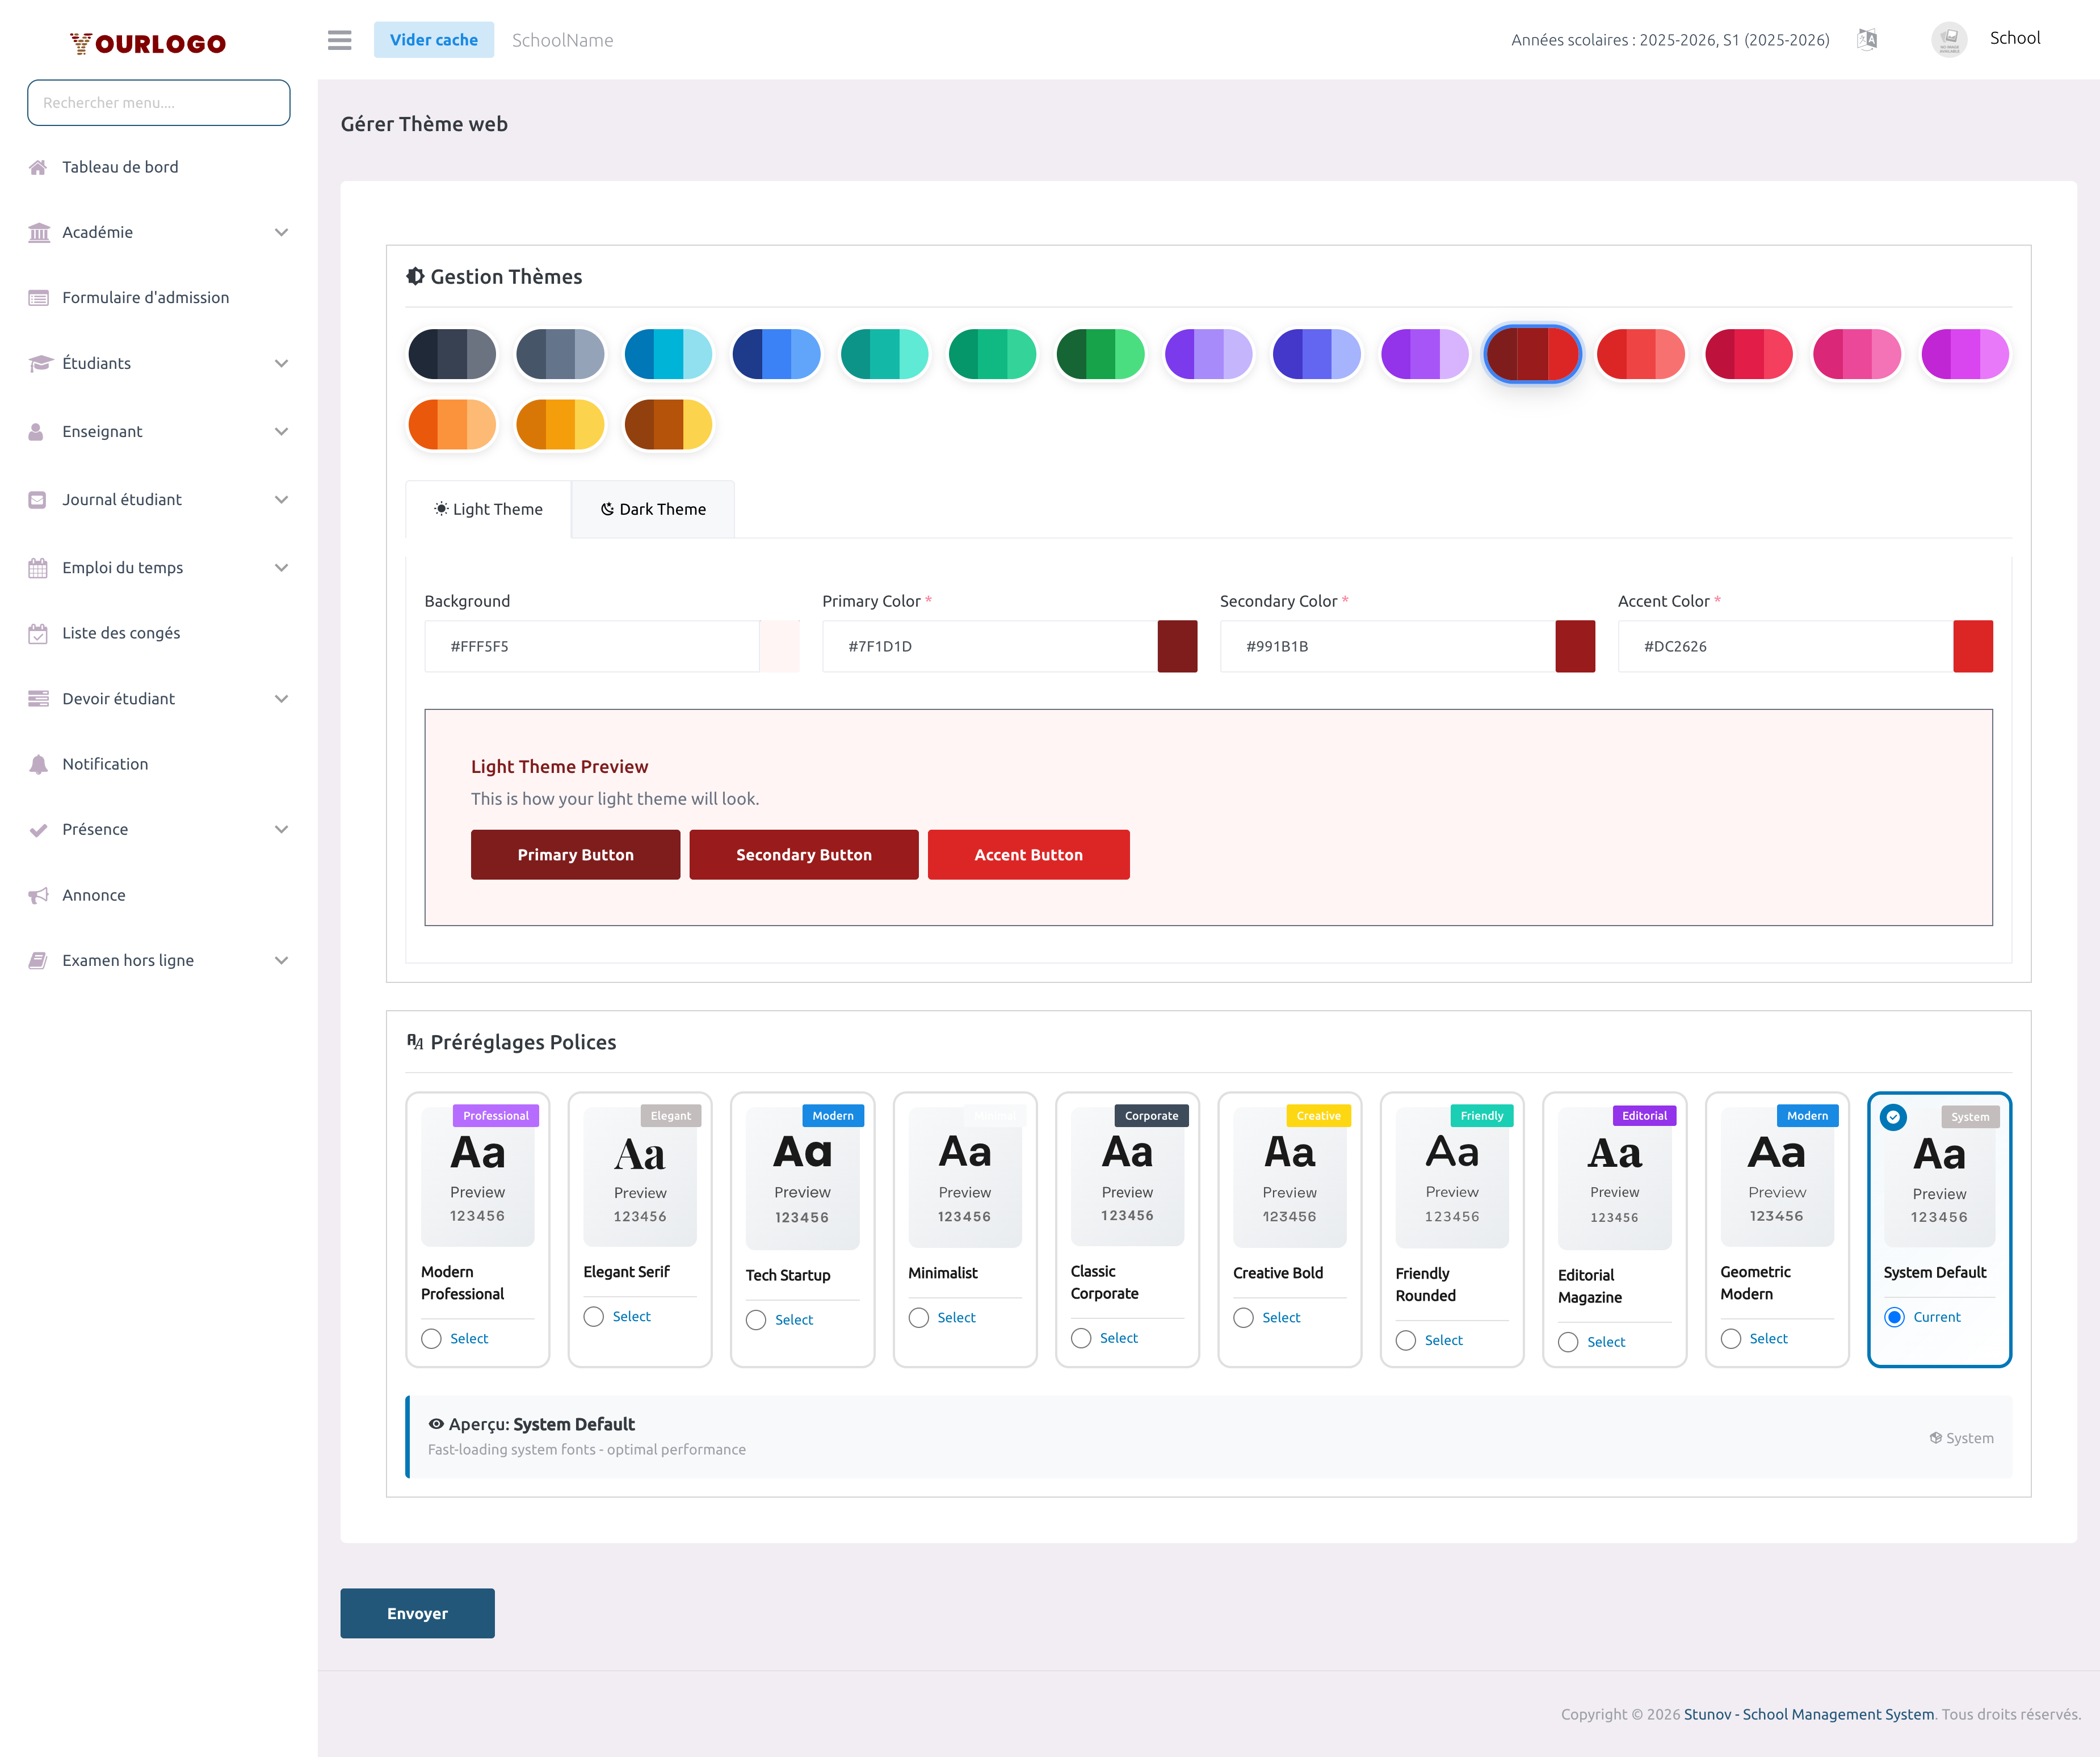Click the Rechercher menu search field
Image resolution: width=2100 pixels, height=1757 pixels.
click(158, 102)
